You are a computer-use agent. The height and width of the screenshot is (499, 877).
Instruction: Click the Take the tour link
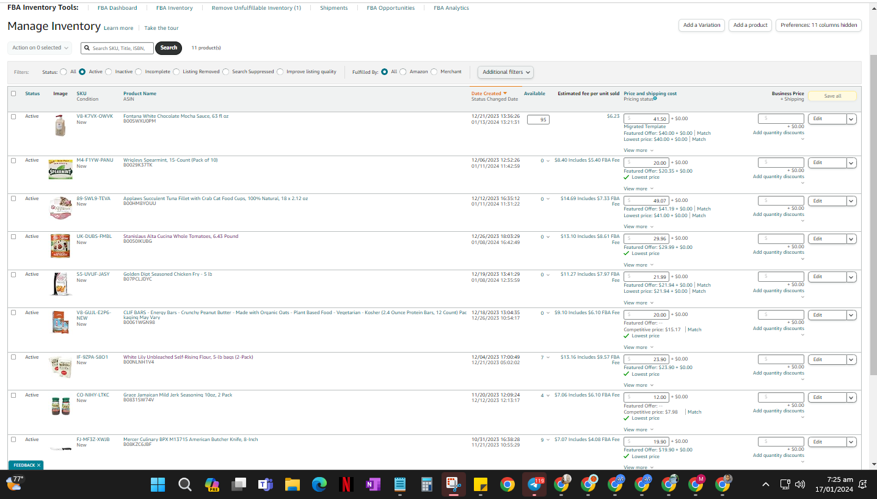162,28
